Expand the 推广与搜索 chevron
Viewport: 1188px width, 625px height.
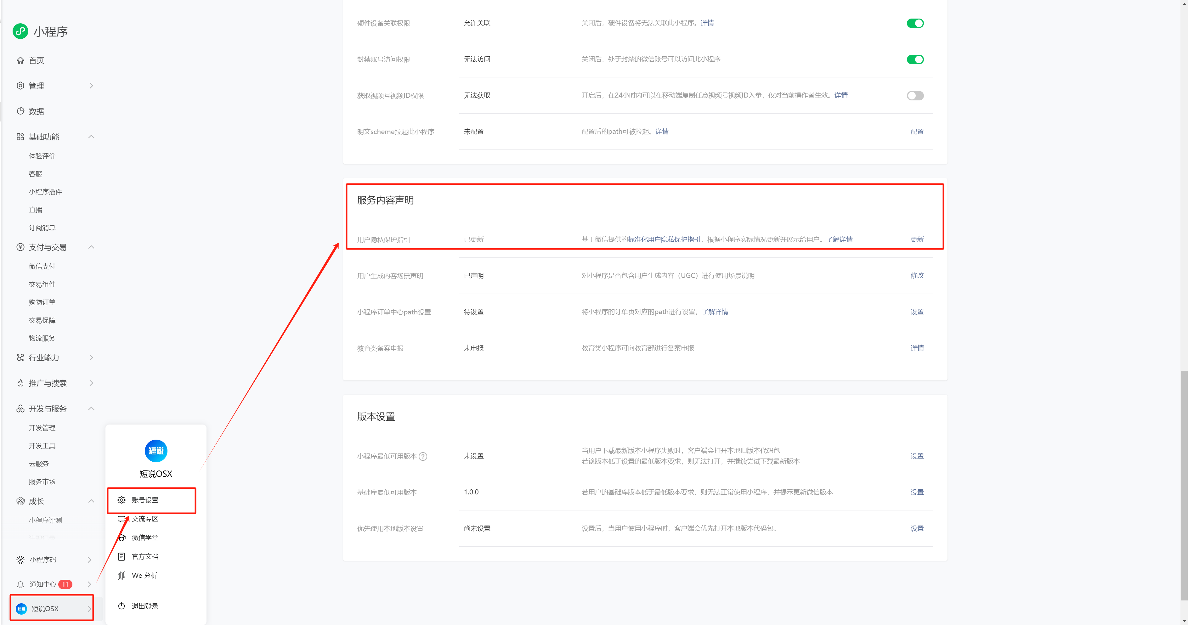coord(91,383)
